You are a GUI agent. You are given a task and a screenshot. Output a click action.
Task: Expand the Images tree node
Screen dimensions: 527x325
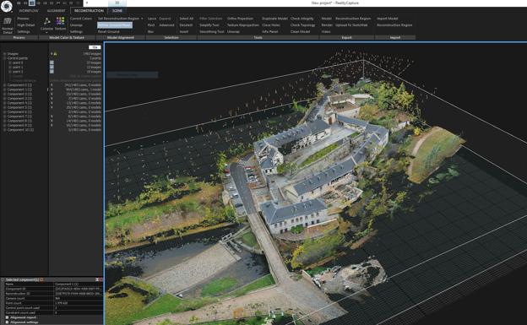point(5,54)
